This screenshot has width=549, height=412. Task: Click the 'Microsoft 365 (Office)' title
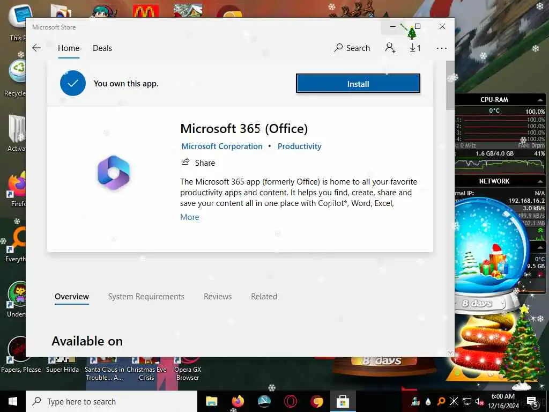[x=244, y=129]
